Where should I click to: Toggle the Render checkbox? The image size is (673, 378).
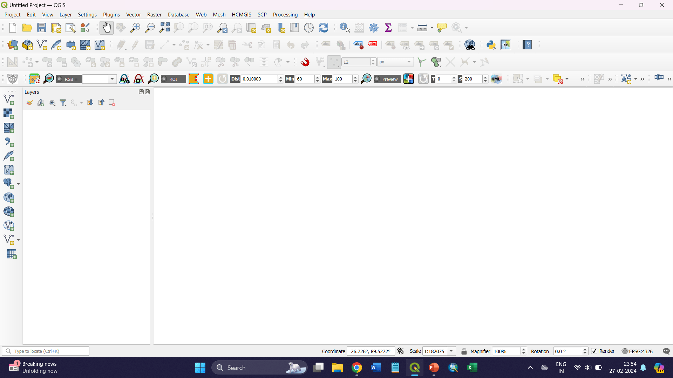coord(594,351)
